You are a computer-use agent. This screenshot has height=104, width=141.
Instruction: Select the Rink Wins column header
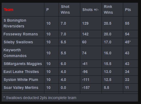108,10
